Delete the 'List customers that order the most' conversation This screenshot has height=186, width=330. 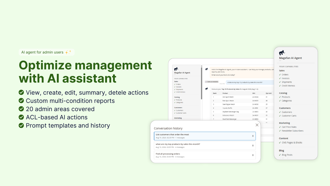253,136
